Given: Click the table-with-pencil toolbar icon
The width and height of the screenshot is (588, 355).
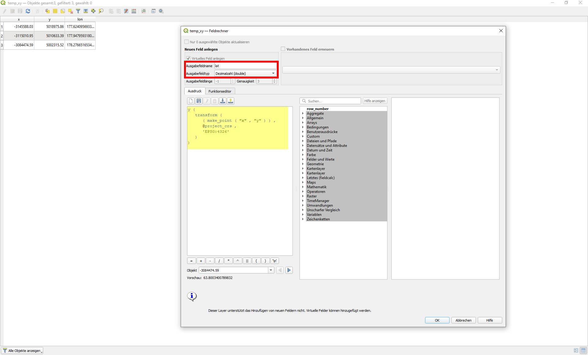Looking at the screenshot, I should 126,11.
